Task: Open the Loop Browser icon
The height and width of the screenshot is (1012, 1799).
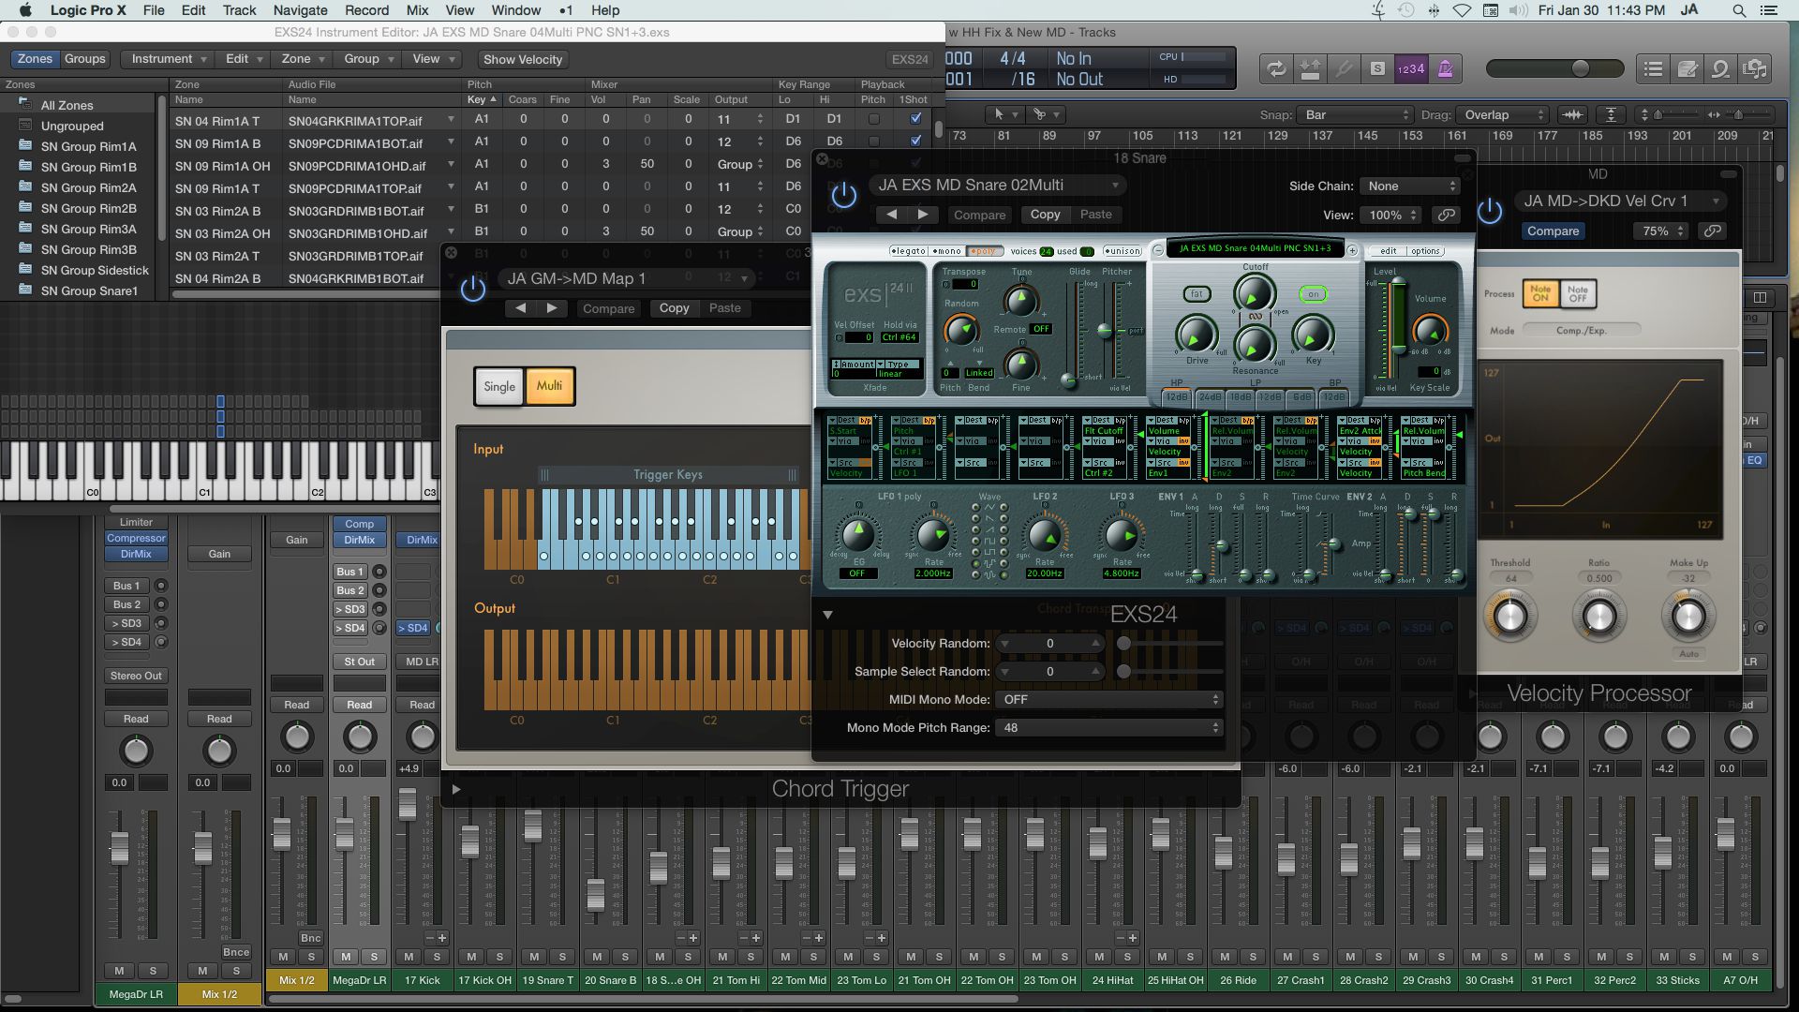Action: [x=1720, y=68]
